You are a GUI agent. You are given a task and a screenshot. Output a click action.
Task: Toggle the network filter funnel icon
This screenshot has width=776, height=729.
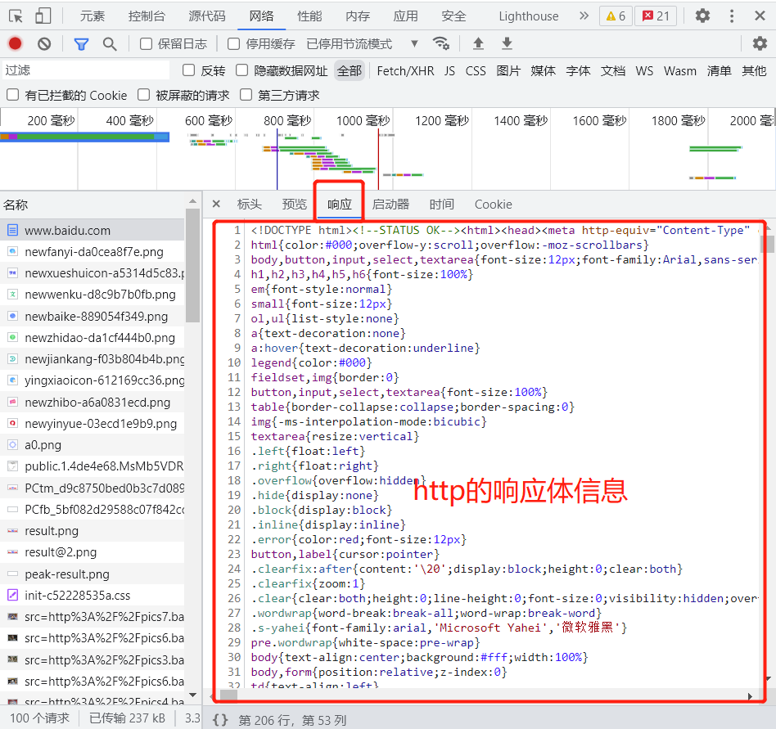coord(81,44)
